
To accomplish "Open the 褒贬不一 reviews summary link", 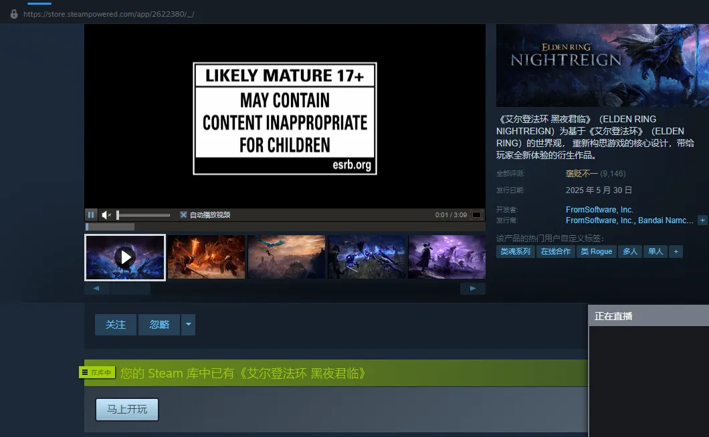I will [580, 174].
